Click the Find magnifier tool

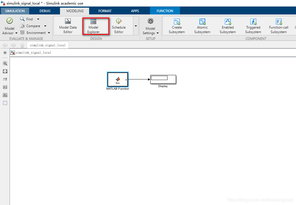click(x=26, y=19)
